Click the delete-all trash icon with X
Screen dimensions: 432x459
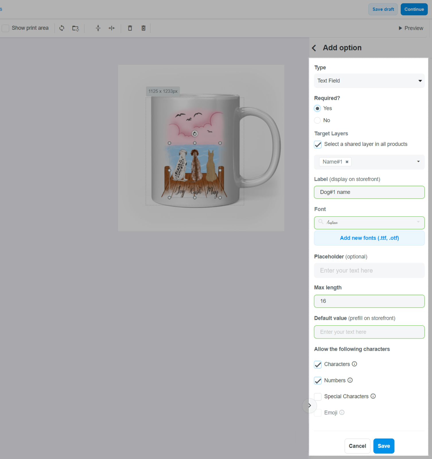(143, 28)
